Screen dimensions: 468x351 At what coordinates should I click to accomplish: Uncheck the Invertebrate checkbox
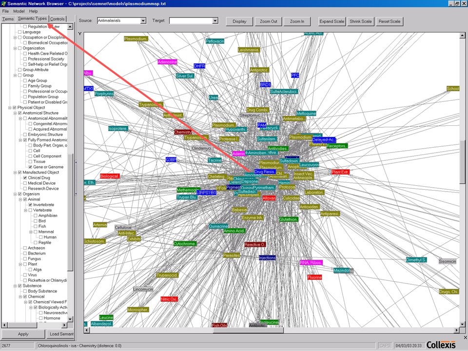[30, 205]
